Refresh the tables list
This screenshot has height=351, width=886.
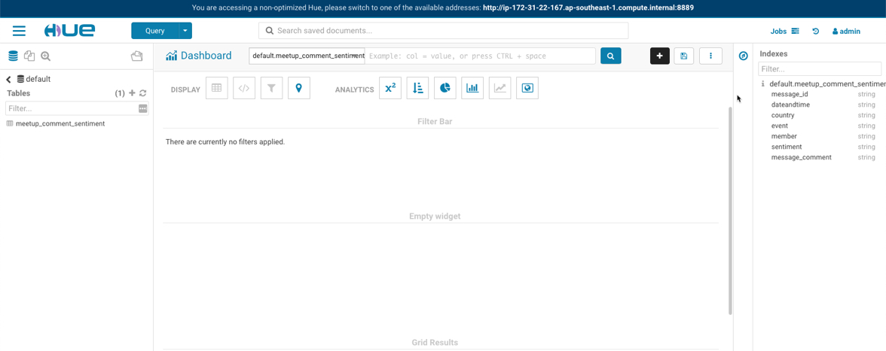[143, 93]
